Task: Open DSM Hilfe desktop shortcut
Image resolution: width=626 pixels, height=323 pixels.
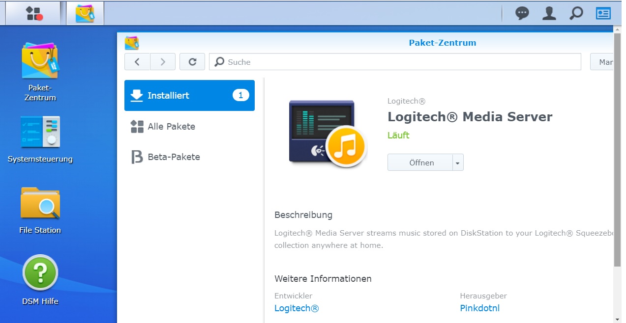Action: (40, 280)
